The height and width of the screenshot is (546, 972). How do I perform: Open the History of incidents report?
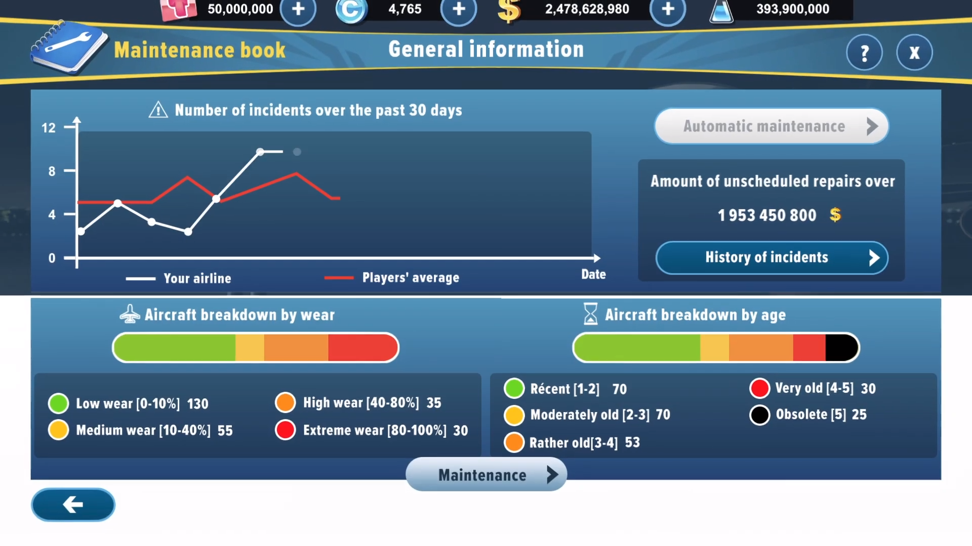pos(772,257)
